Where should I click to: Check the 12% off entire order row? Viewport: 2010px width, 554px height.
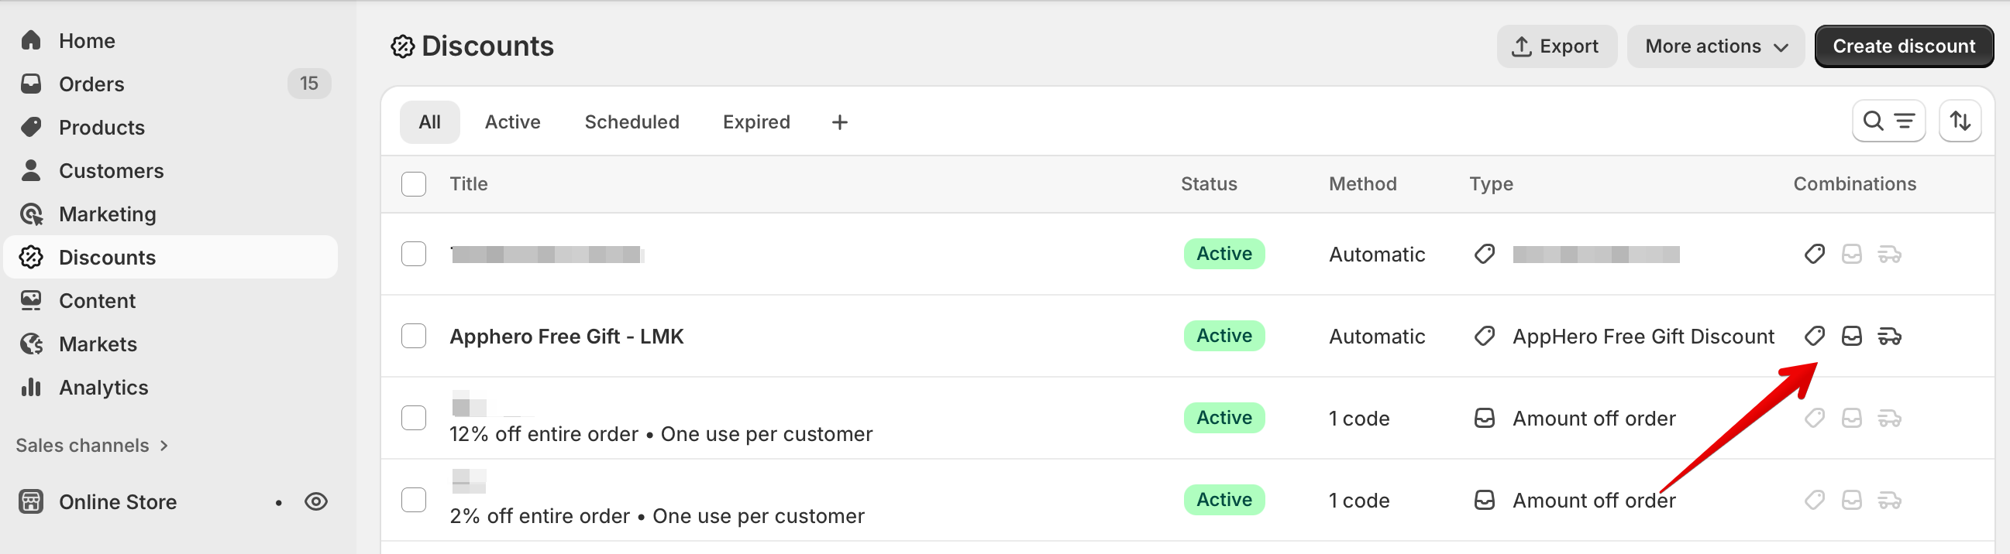point(414,418)
